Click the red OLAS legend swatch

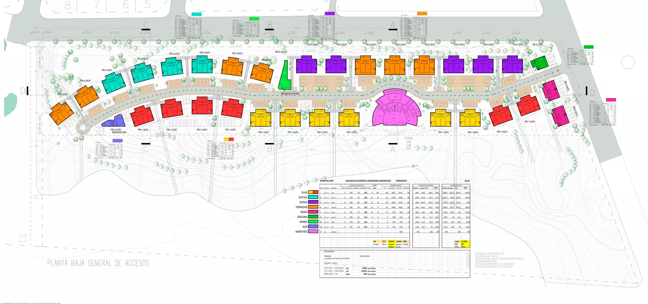tap(316, 192)
